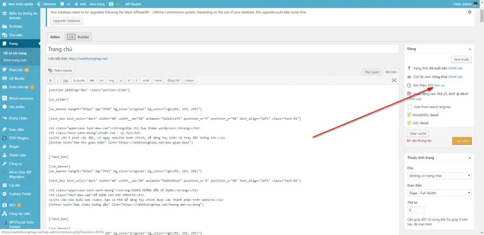Click the b bold quicktag button
This screenshot has height=235, width=484.
pos(51,80)
